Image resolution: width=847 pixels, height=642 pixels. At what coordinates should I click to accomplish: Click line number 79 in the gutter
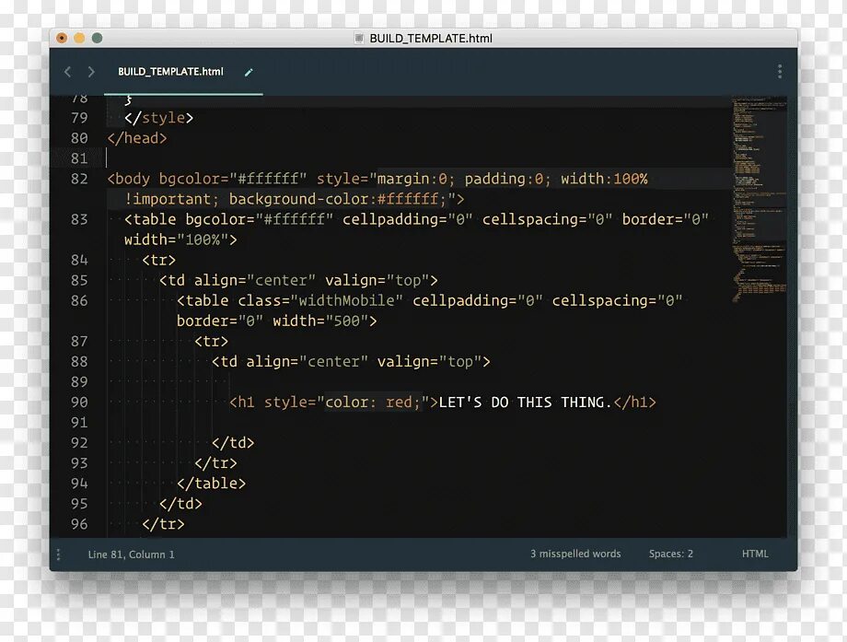tap(79, 118)
